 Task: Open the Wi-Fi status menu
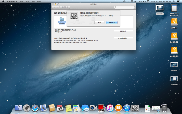coord(132,2)
